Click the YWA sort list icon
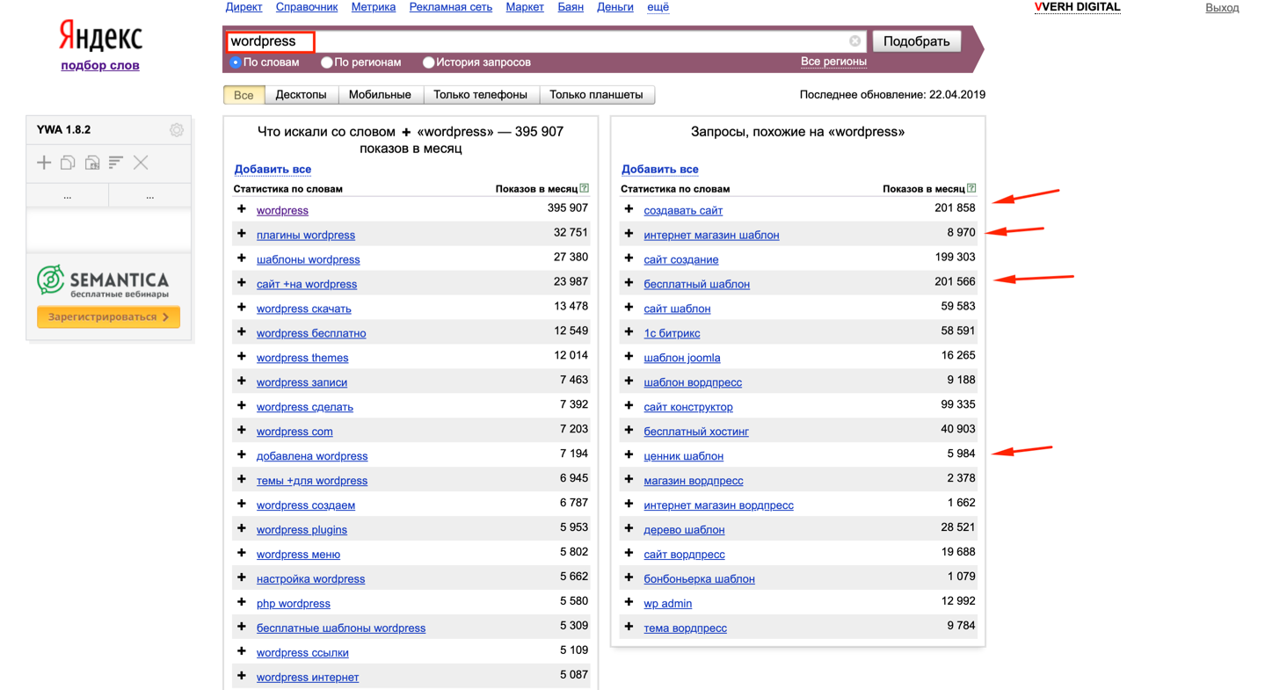This screenshot has height=690, width=1265. [x=116, y=163]
